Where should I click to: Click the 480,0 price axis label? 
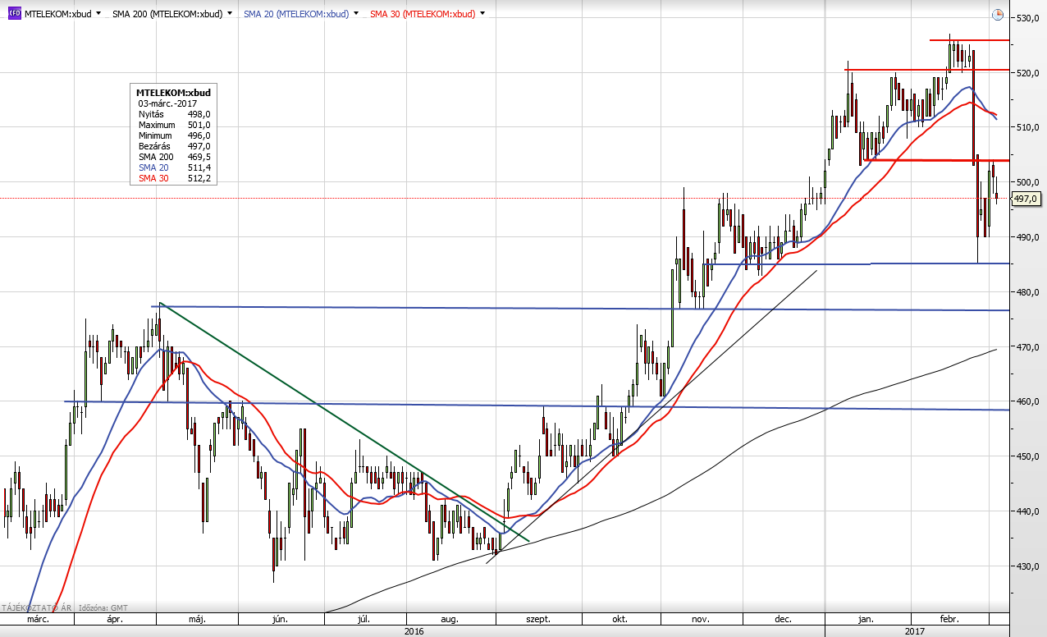(1028, 292)
